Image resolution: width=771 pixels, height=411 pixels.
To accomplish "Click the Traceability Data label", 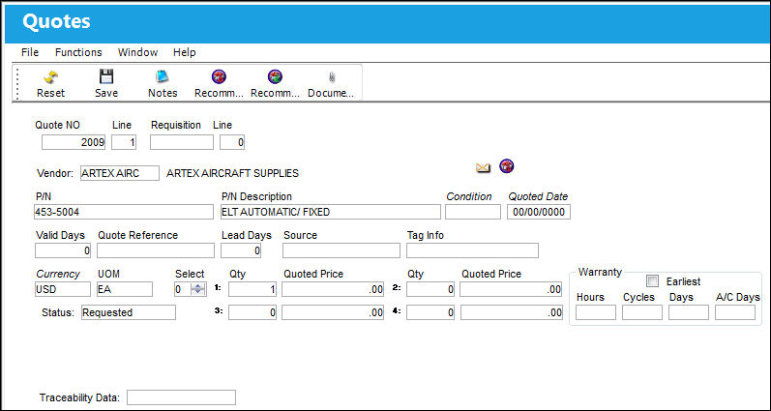I will click(x=79, y=397).
